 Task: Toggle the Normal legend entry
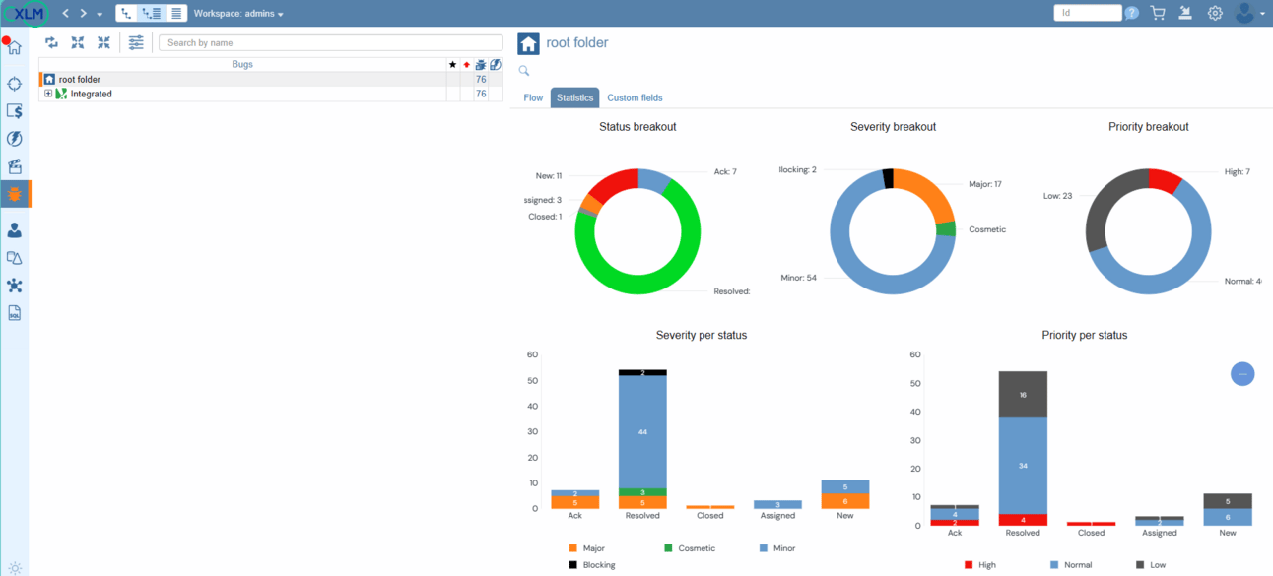(1072, 565)
